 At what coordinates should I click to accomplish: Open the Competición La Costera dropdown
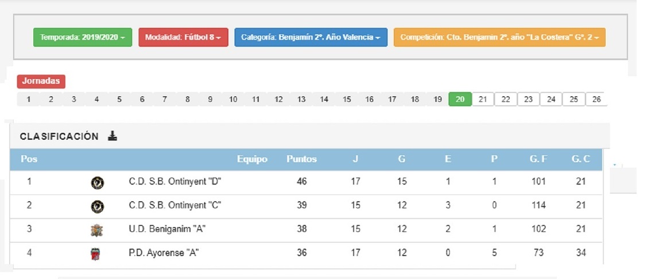pyautogui.click(x=499, y=37)
